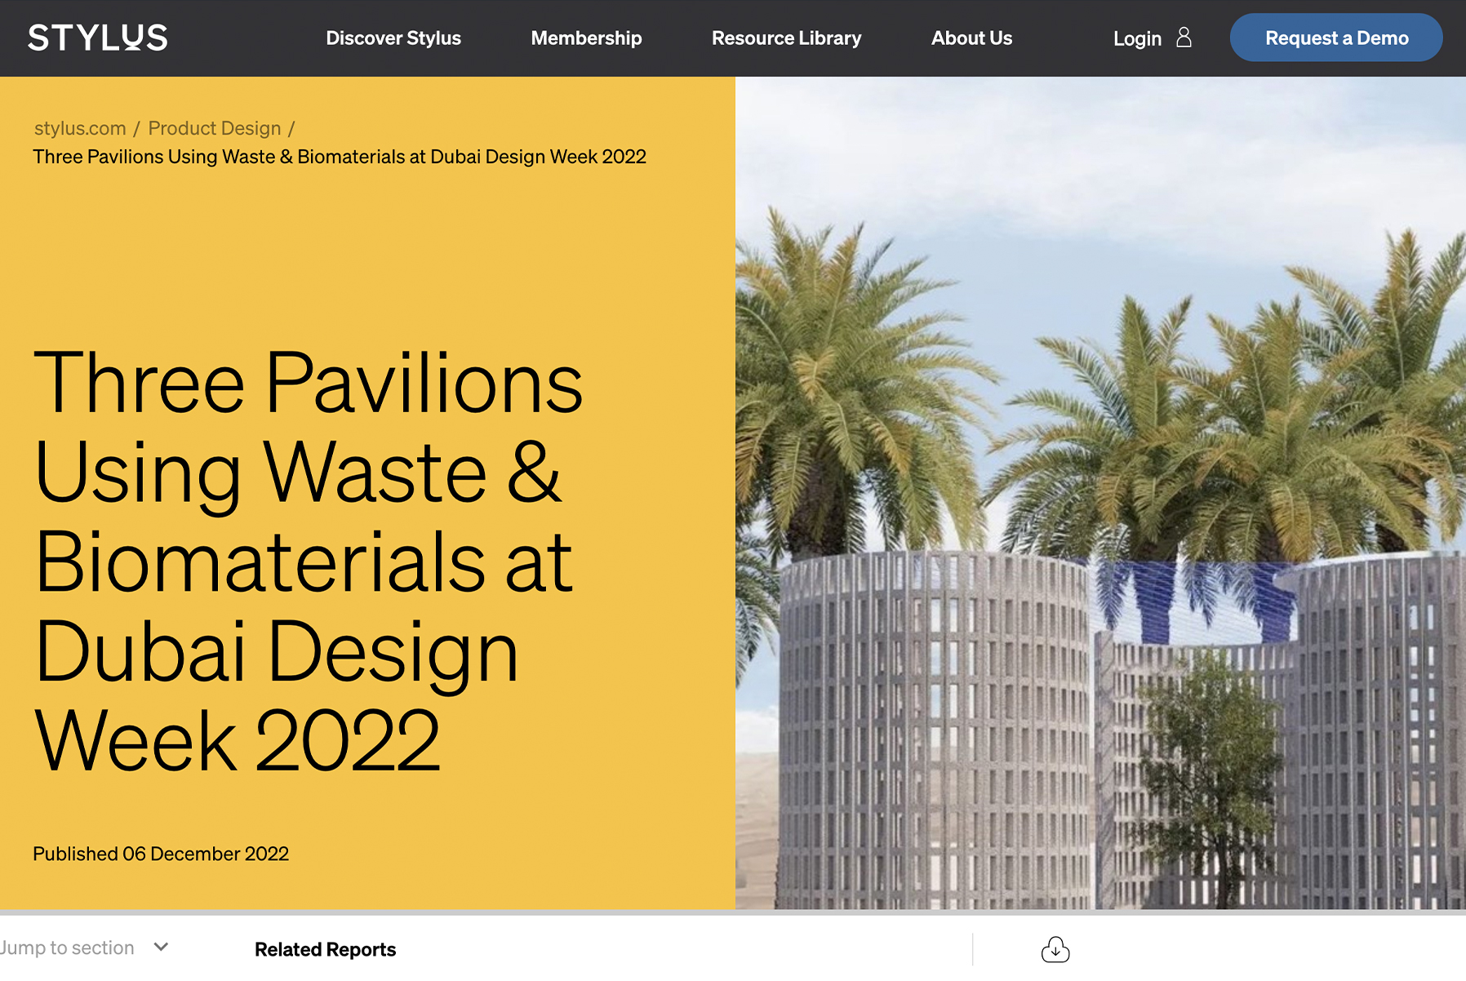
Task: Click the Stylus logo in the header
Action: pos(98,38)
